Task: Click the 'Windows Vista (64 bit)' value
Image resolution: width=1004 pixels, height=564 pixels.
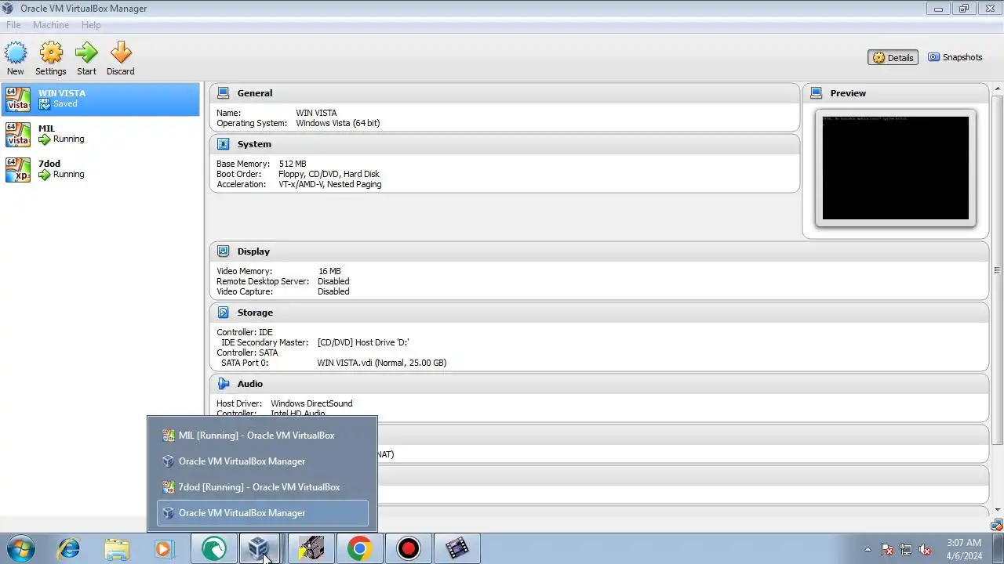Action: click(338, 123)
